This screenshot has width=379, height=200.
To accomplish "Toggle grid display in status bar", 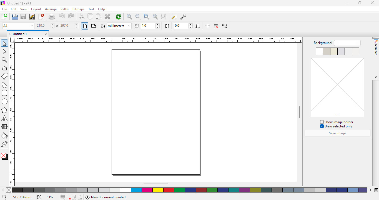I will 63,197.
